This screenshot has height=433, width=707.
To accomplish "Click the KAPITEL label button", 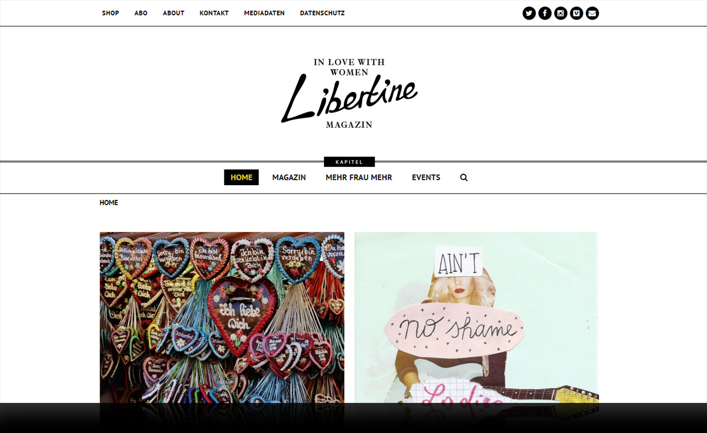I will (349, 162).
